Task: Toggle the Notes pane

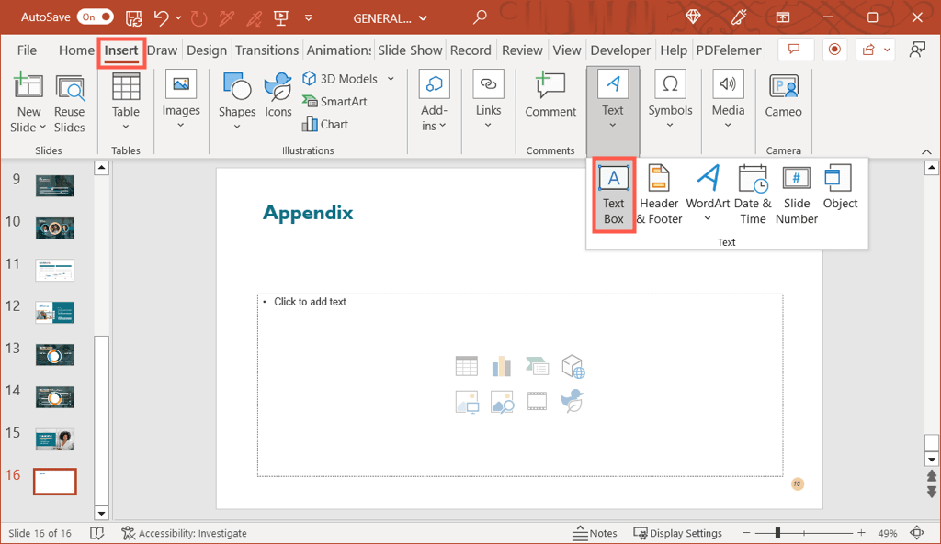Action: point(595,533)
